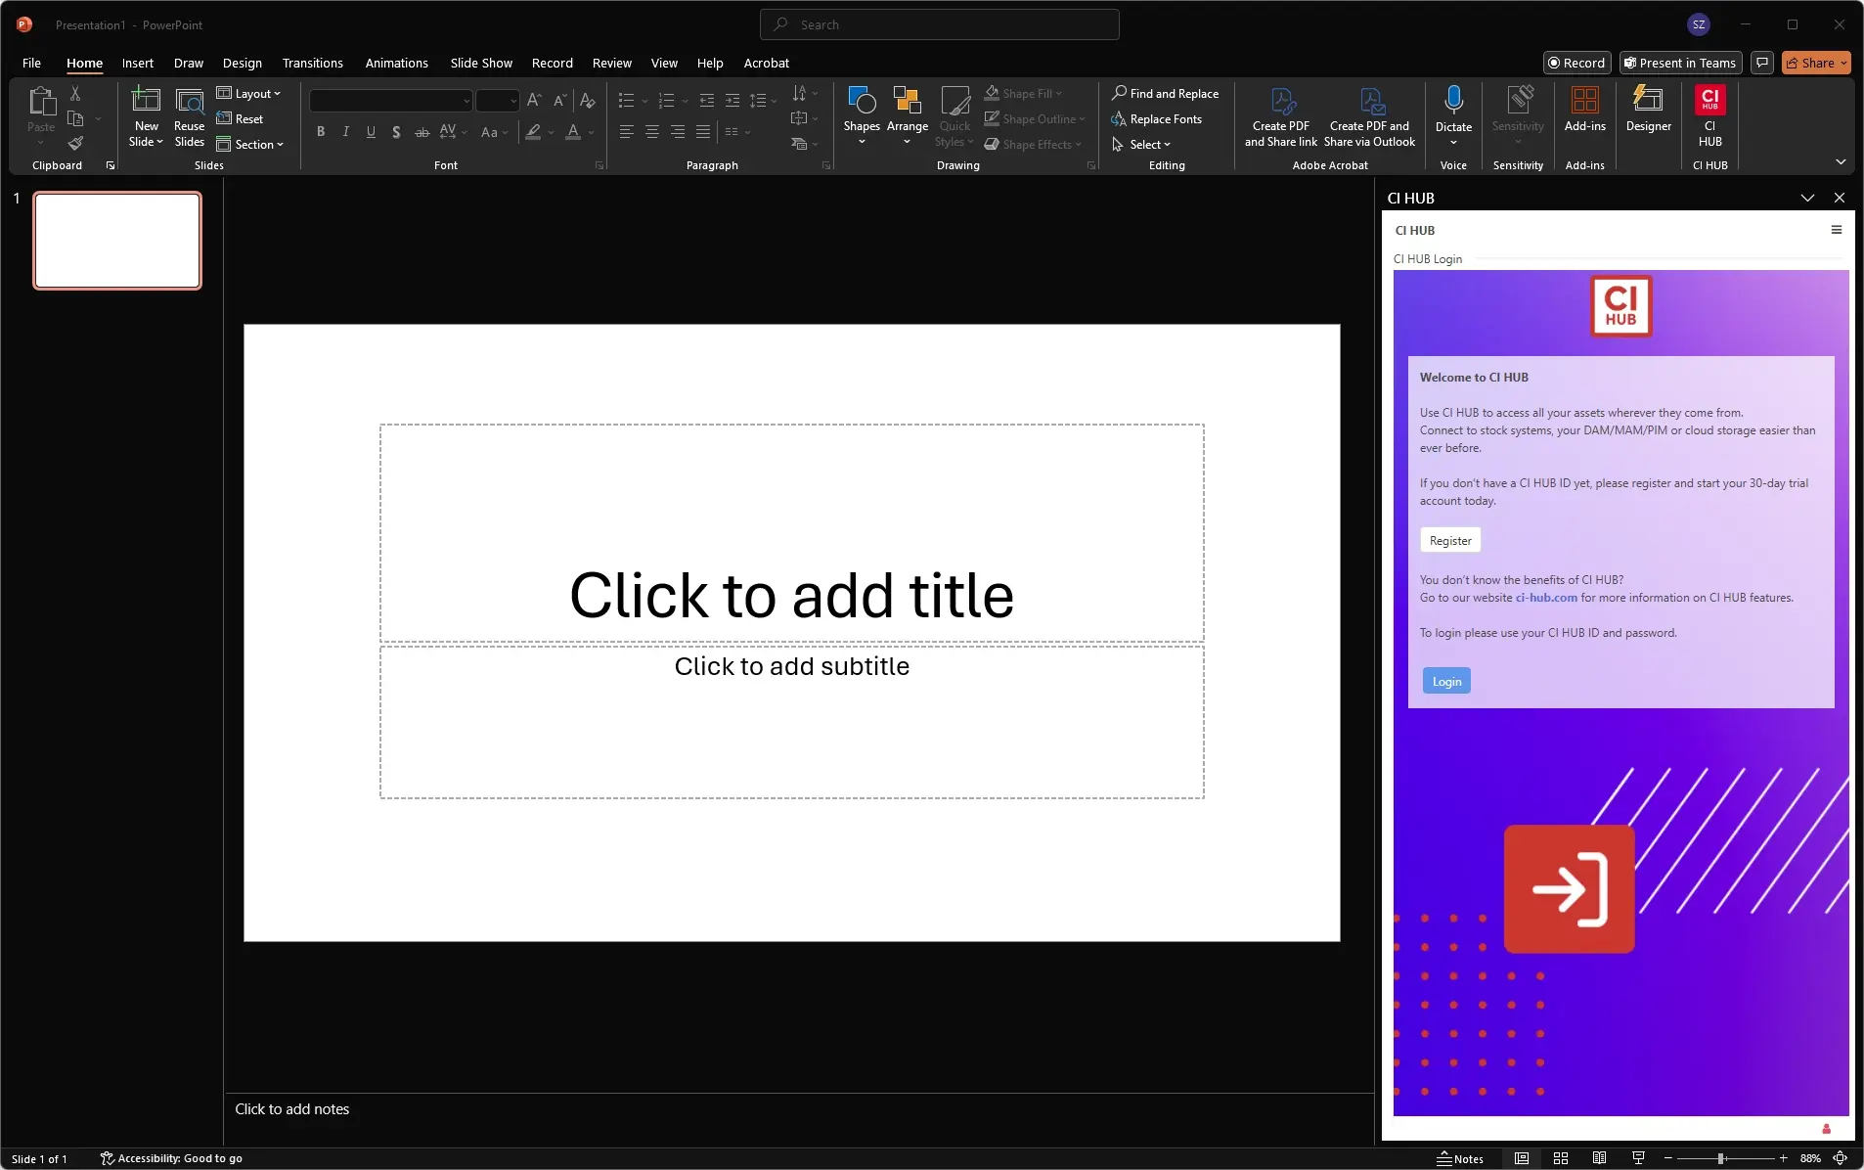Toggle Italic formatting
Viewport: 1864px width, 1170px height.
pos(345,131)
